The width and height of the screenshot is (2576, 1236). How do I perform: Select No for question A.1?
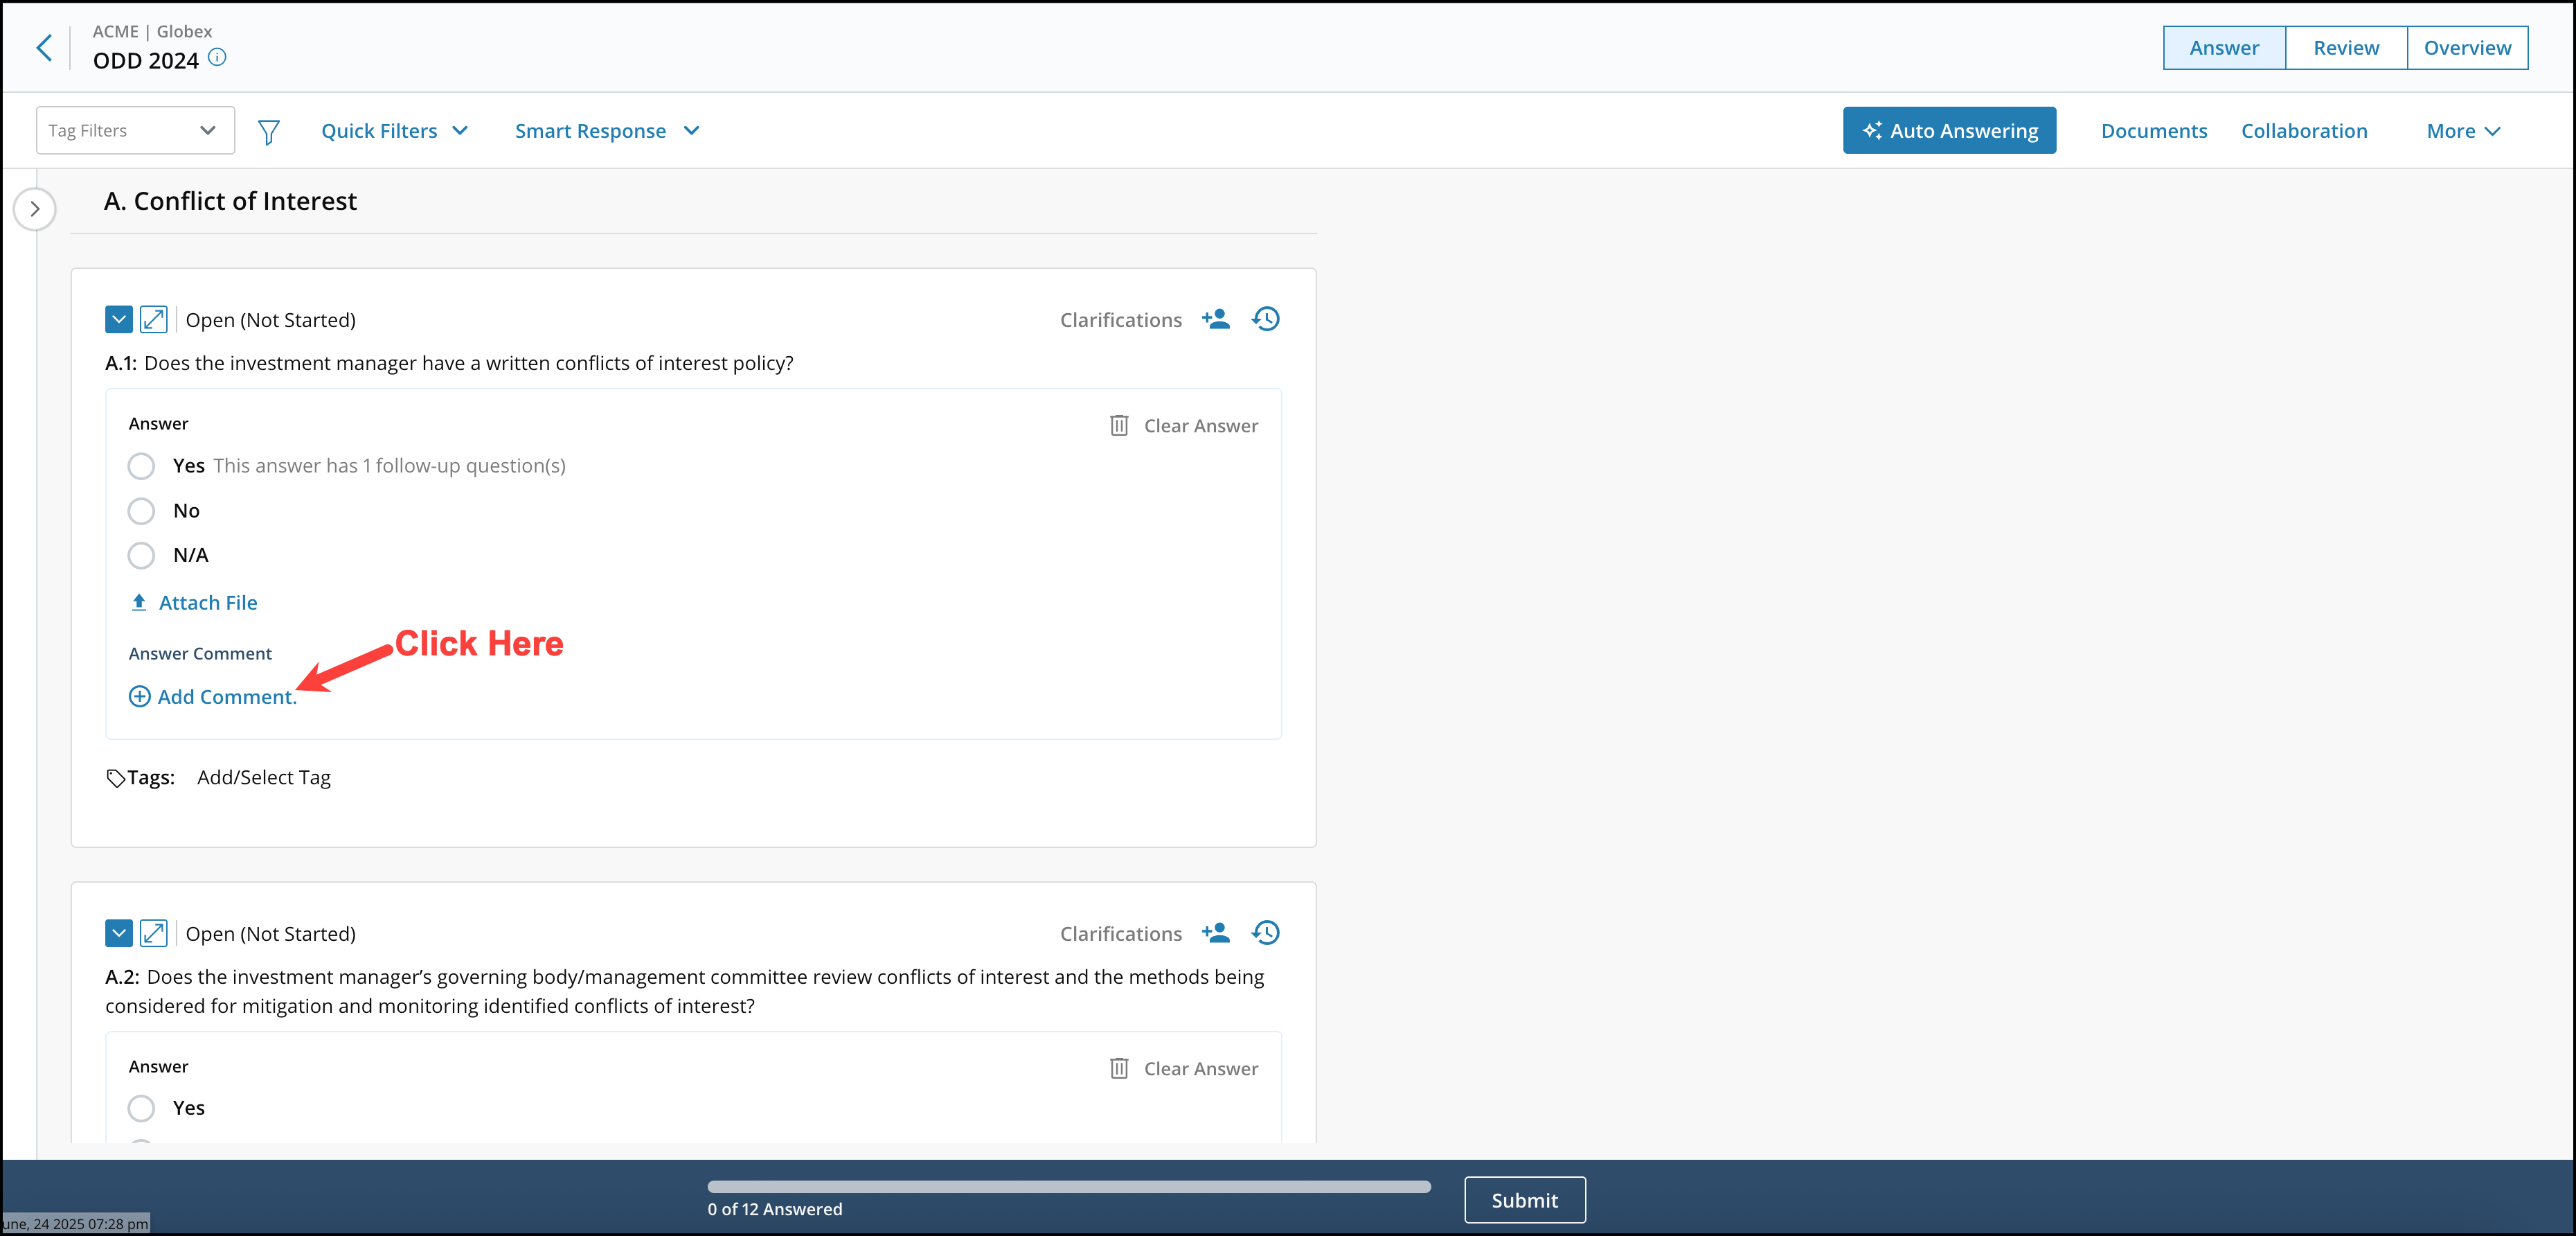(141, 511)
